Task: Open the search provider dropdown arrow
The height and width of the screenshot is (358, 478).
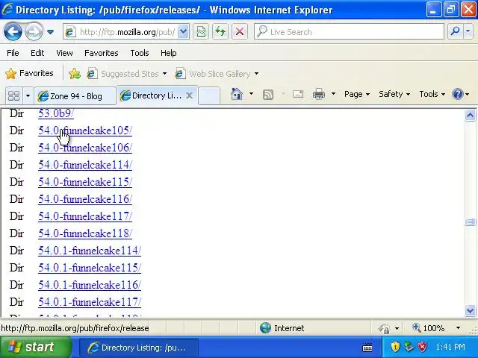Action: pos(468,31)
